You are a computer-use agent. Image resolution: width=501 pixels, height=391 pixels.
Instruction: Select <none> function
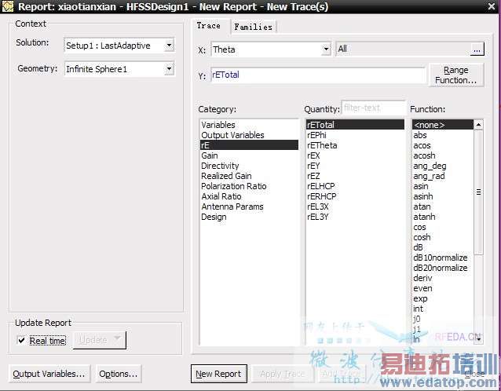[443, 125]
